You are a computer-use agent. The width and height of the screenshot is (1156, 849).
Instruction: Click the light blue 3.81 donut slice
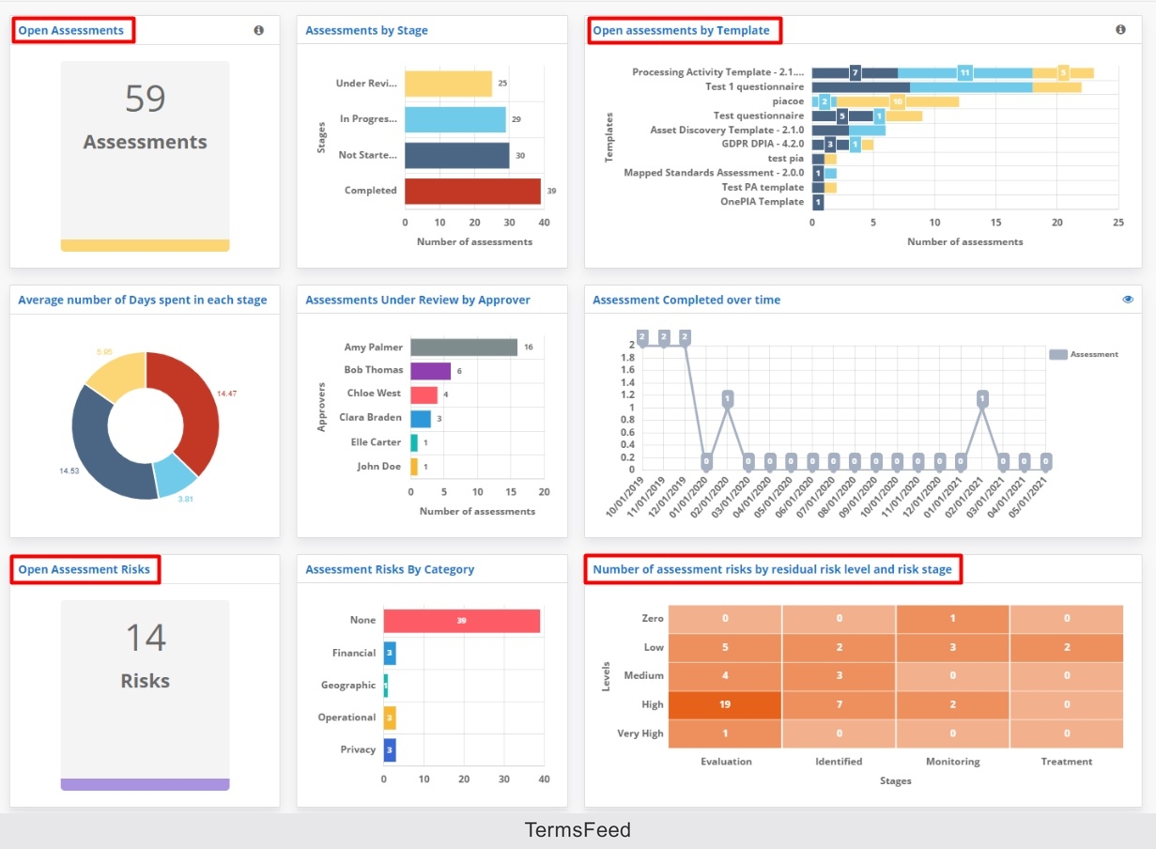click(176, 476)
